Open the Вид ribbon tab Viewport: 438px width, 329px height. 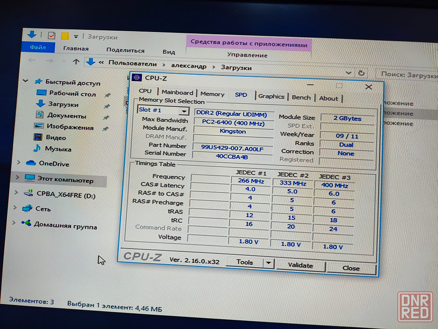[x=169, y=52]
